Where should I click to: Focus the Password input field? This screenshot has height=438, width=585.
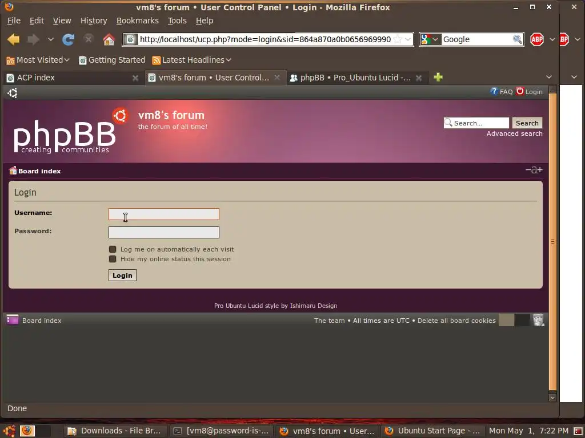click(164, 233)
